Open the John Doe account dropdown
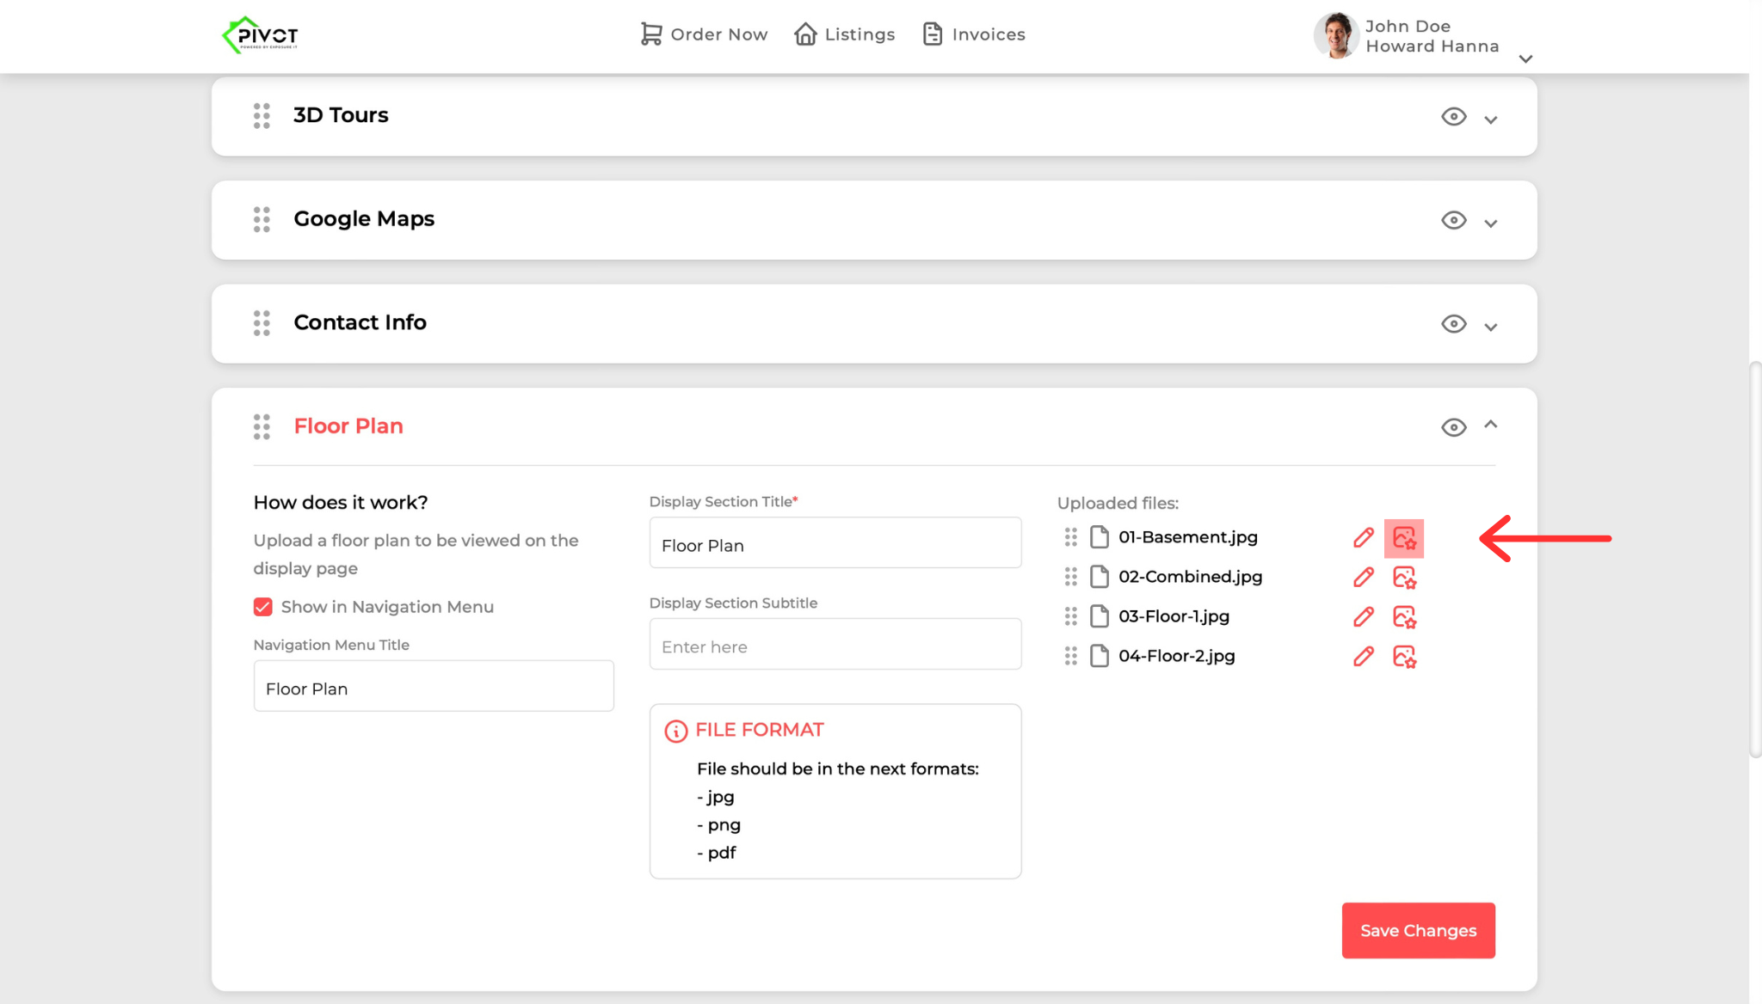Viewport: 1762px width, 1004px height. 1525,58
